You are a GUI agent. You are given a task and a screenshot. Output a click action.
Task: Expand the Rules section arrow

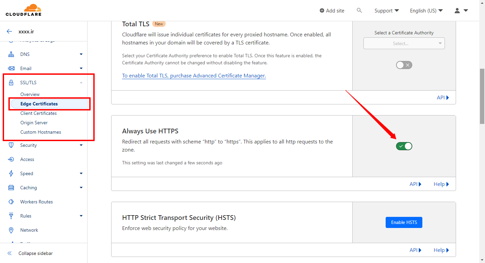pyautogui.click(x=81, y=216)
